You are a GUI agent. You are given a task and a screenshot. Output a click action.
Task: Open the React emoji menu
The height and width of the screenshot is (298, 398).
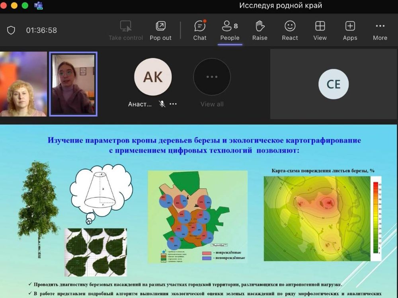290,31
